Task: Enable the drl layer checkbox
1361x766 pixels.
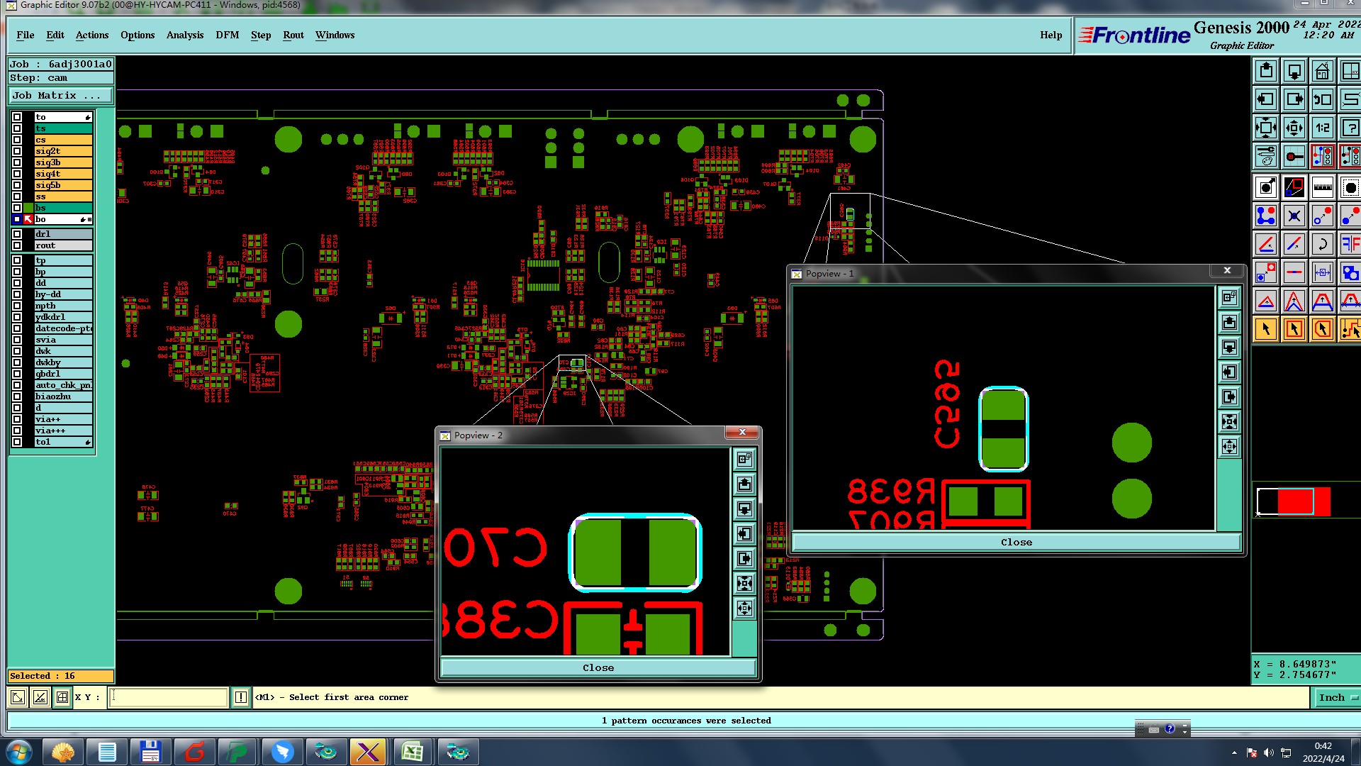Action: click(x=17, y=234)
